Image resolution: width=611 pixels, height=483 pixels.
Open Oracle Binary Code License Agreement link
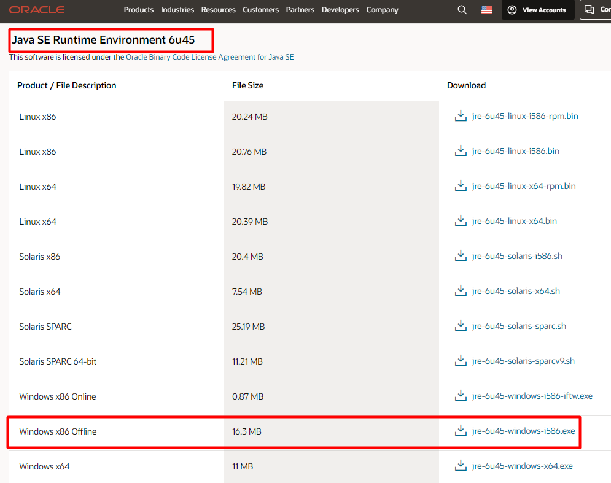pos(209,57)
